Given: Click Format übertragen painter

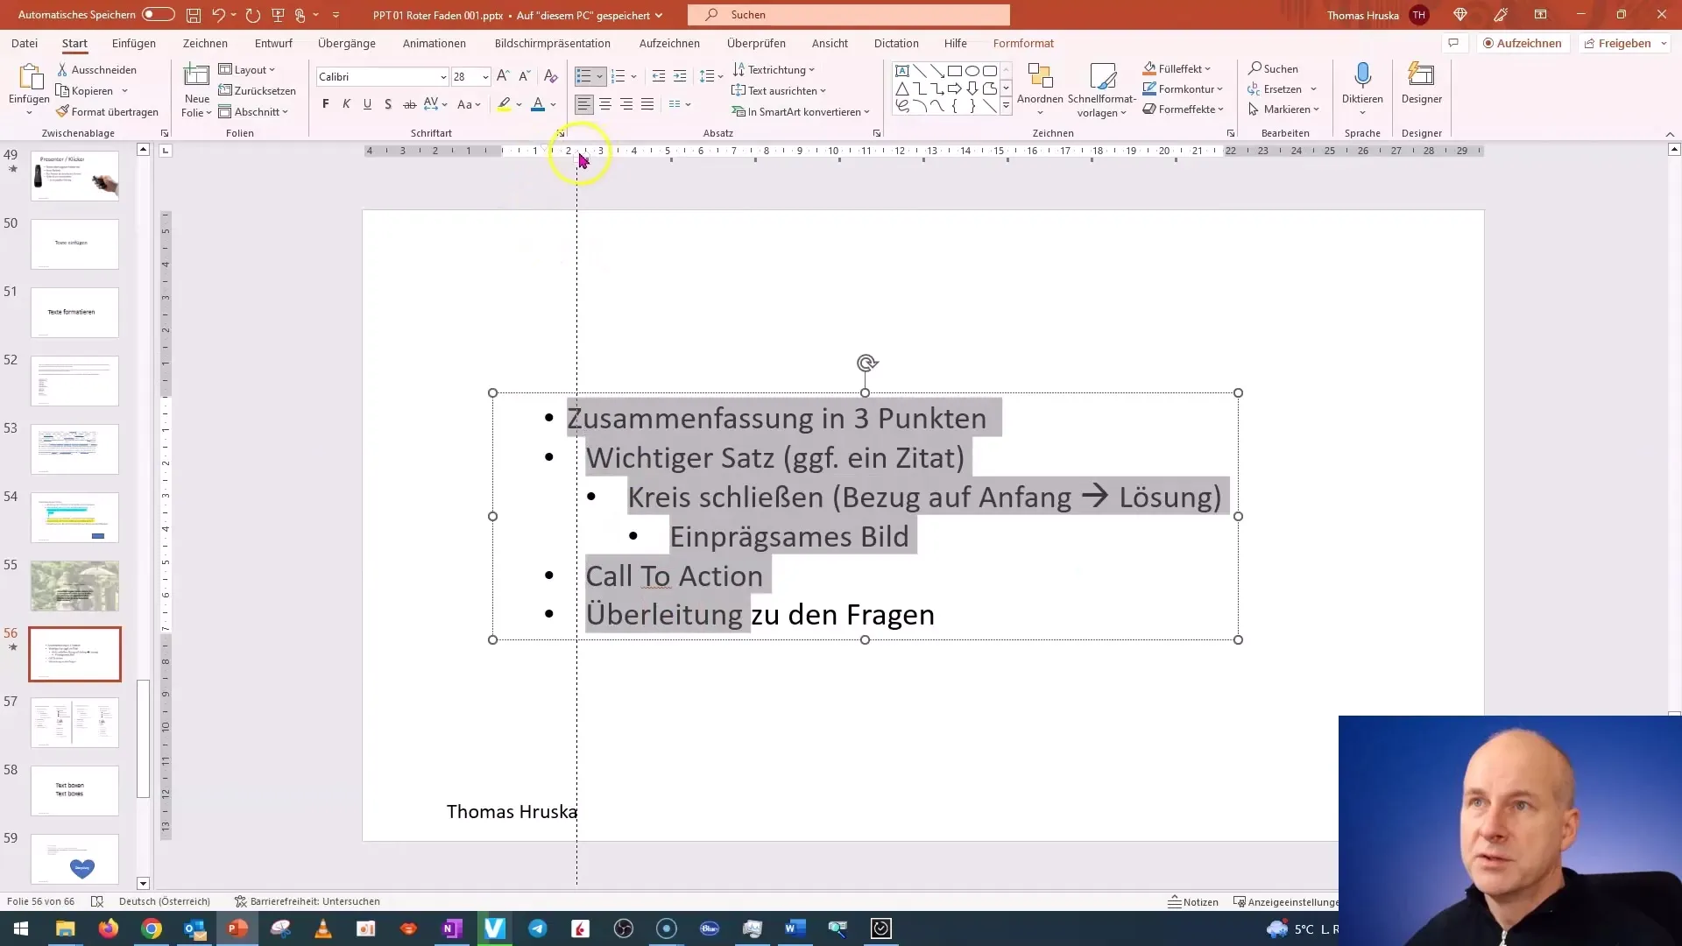Looking at the screenshot, I should point(107,112).
